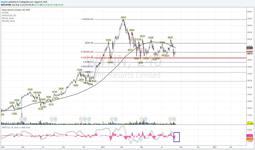Viewport: 255px width, 150px height.
Task: Select the MACD (12, 26, close, 9, false, true) legend
Action: pos(16,127)
